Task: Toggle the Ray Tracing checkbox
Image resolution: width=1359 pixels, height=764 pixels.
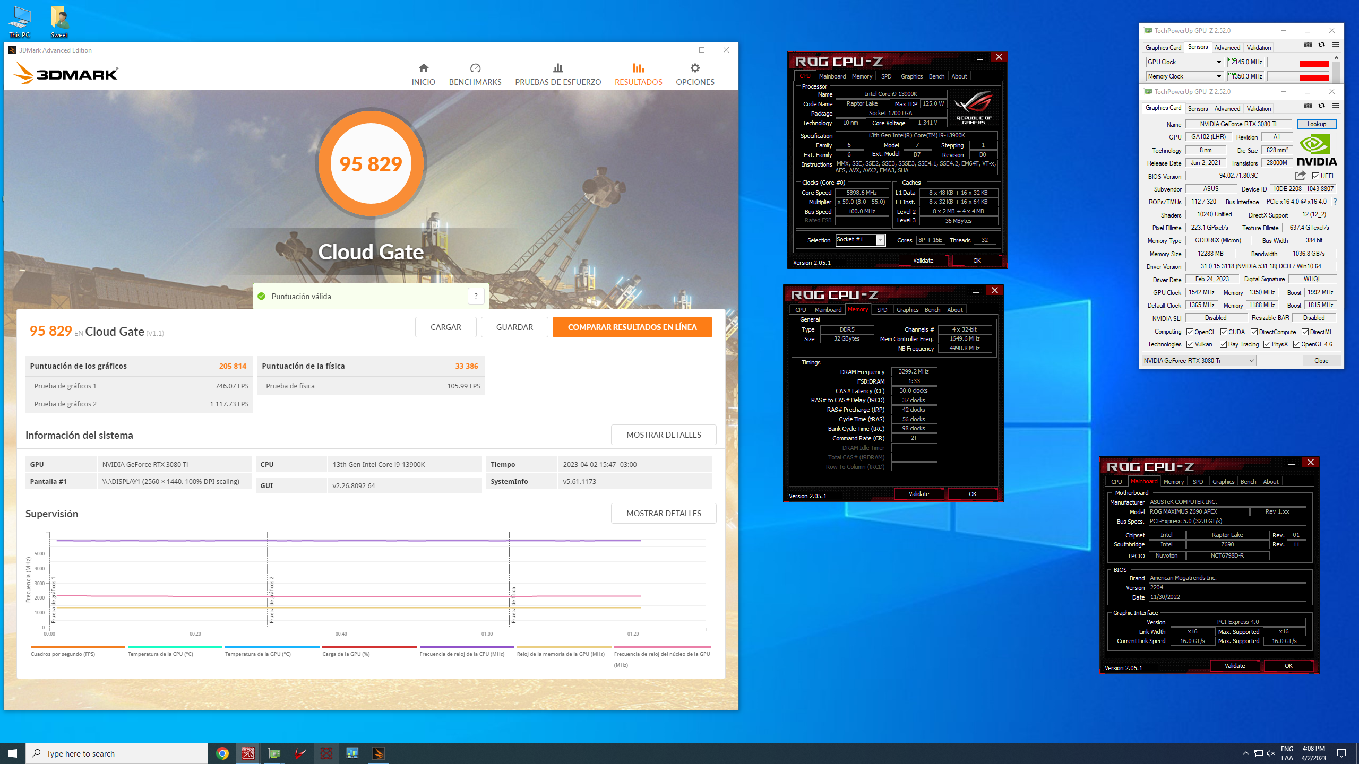Action: click(1223, 344)
